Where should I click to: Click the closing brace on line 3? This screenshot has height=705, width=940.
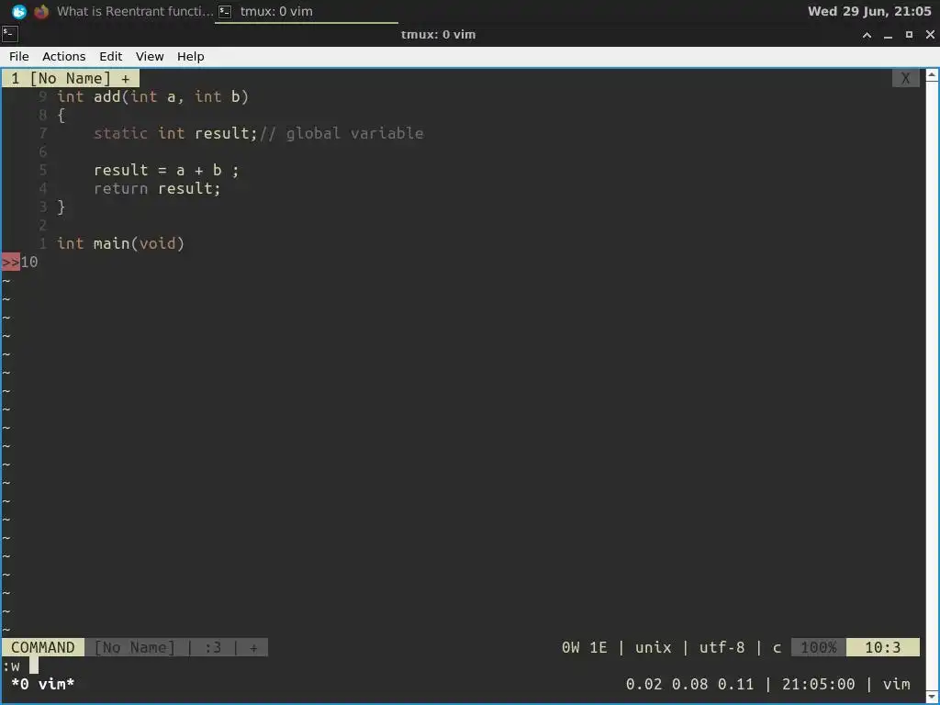click(61, 207)
